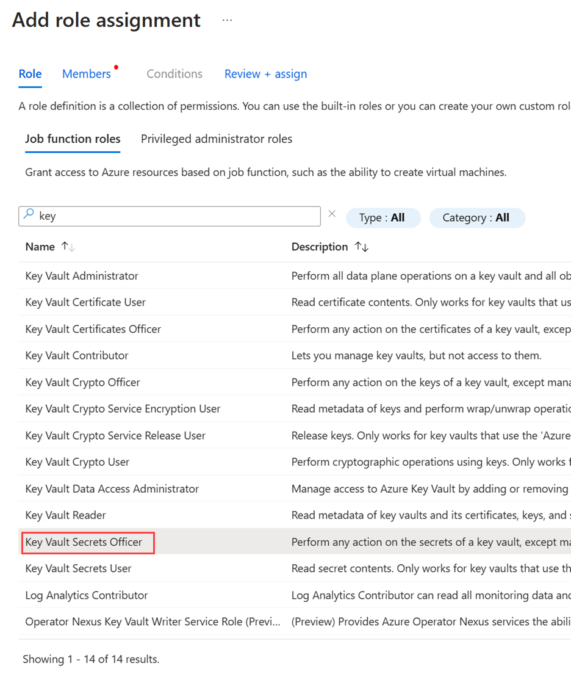Select the Log Analytics Contributor role
This screenshot has height=696, width=571.
(87, 595)
